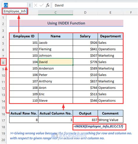Screen dimensions: 138x144
Task: Select Fleming's Operations department cell
Action: pyautogui.click(x=110, y=49)
